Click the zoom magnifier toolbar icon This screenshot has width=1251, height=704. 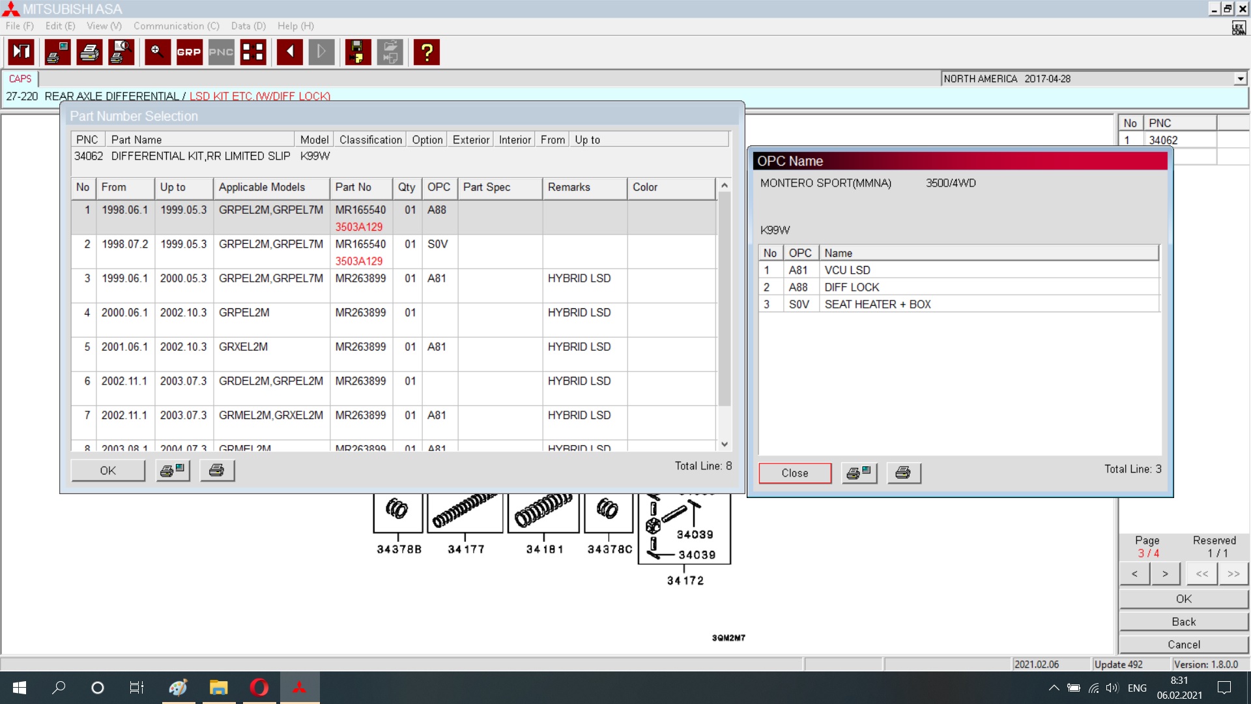[x=157, y=52]
